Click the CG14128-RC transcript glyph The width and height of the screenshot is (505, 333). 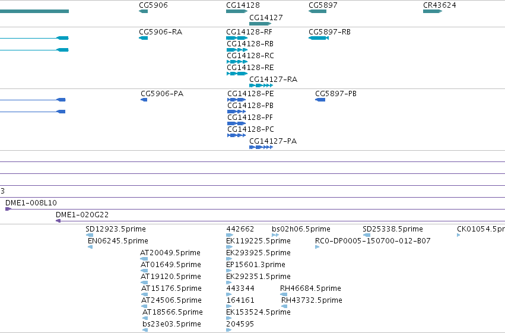[237, 62]
